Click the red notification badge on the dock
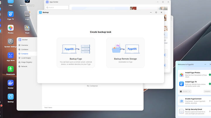Screen dimensions: 211x118 [1, 105]
